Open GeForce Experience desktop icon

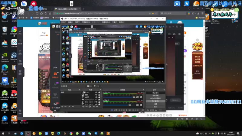click(5, 57)
